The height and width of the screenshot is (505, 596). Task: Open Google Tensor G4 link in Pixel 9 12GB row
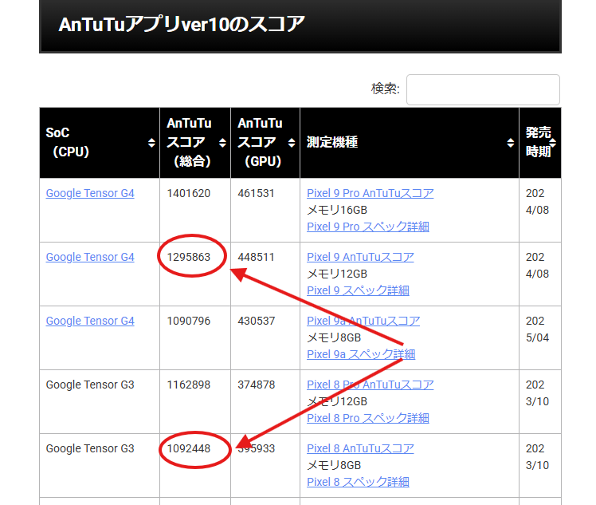(90, 257)
